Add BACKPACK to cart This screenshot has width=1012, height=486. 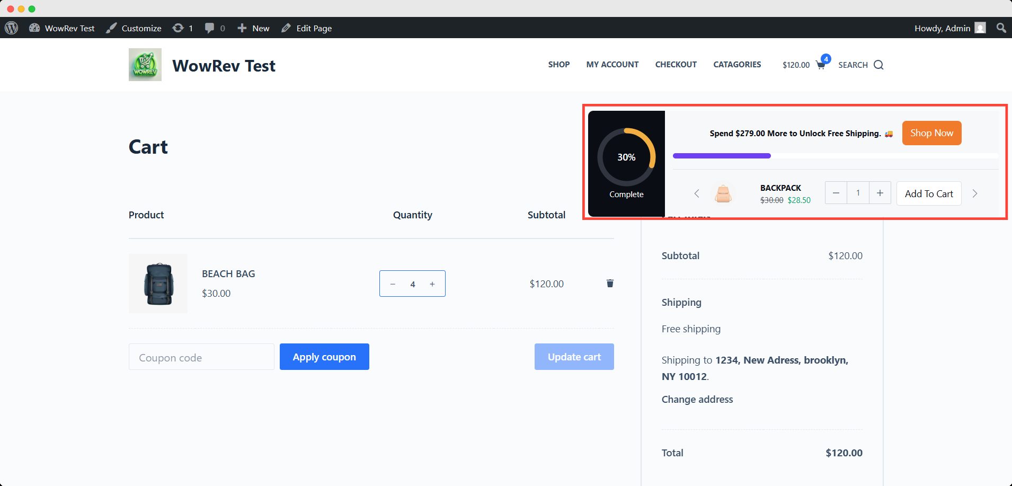pyautogui.click(x=929, y=193)
